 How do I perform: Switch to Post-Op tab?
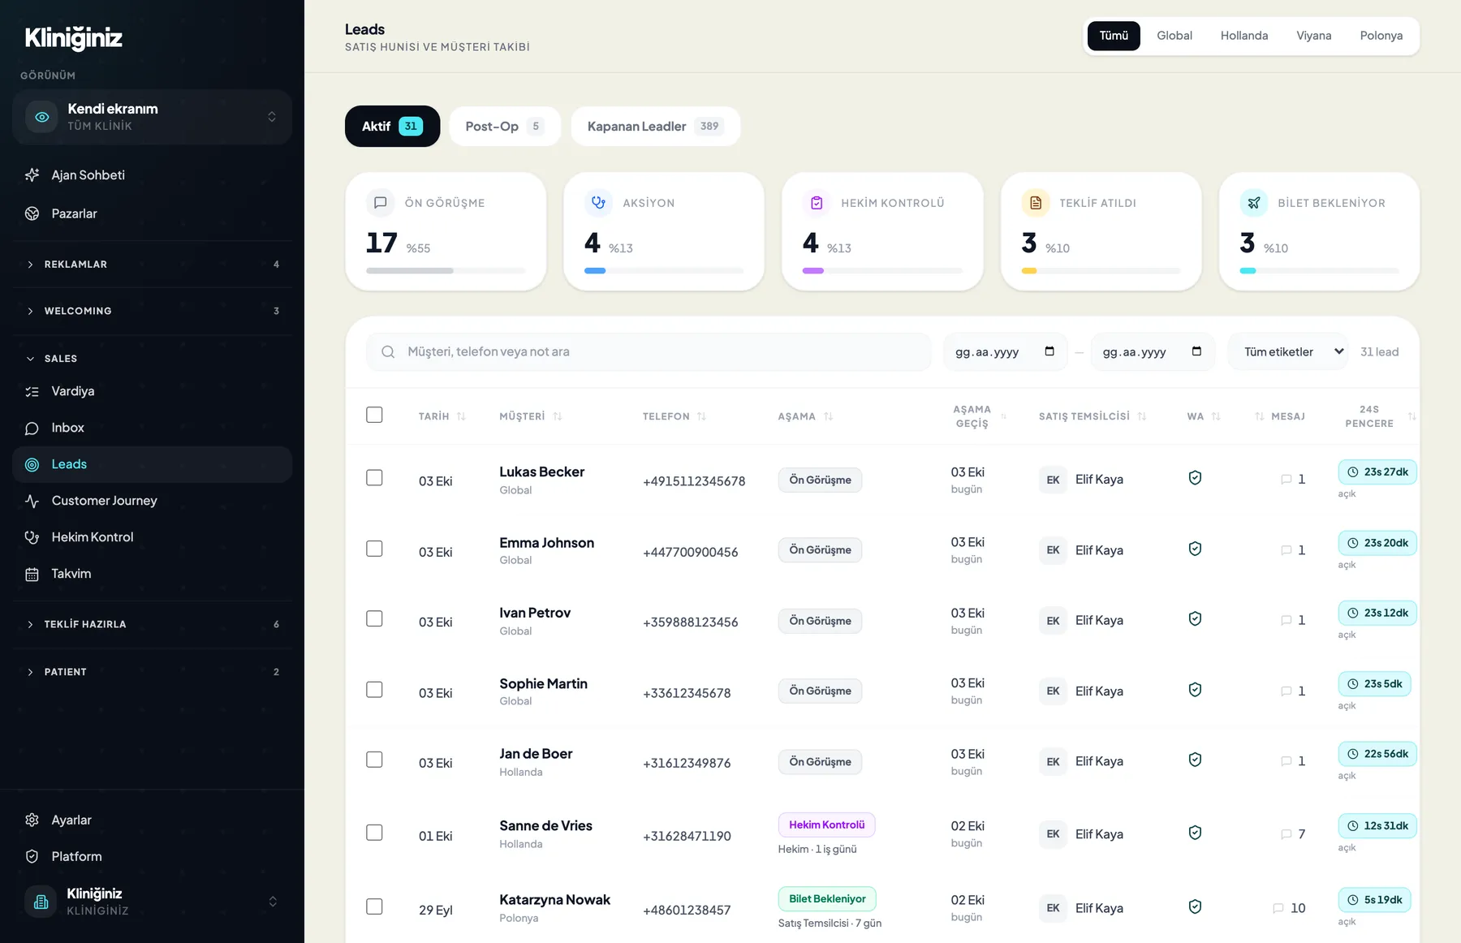pyautogui.click(x=504, y=127)
